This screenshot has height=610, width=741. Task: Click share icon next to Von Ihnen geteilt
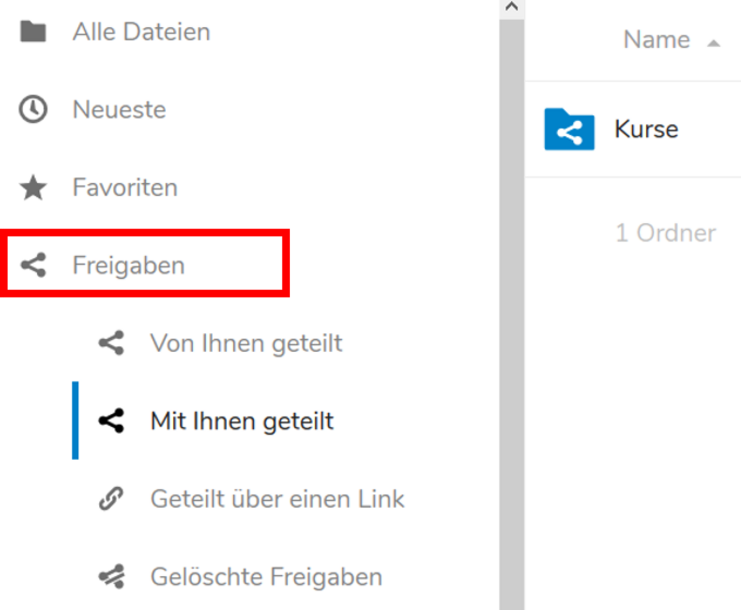tap(111, 343)
